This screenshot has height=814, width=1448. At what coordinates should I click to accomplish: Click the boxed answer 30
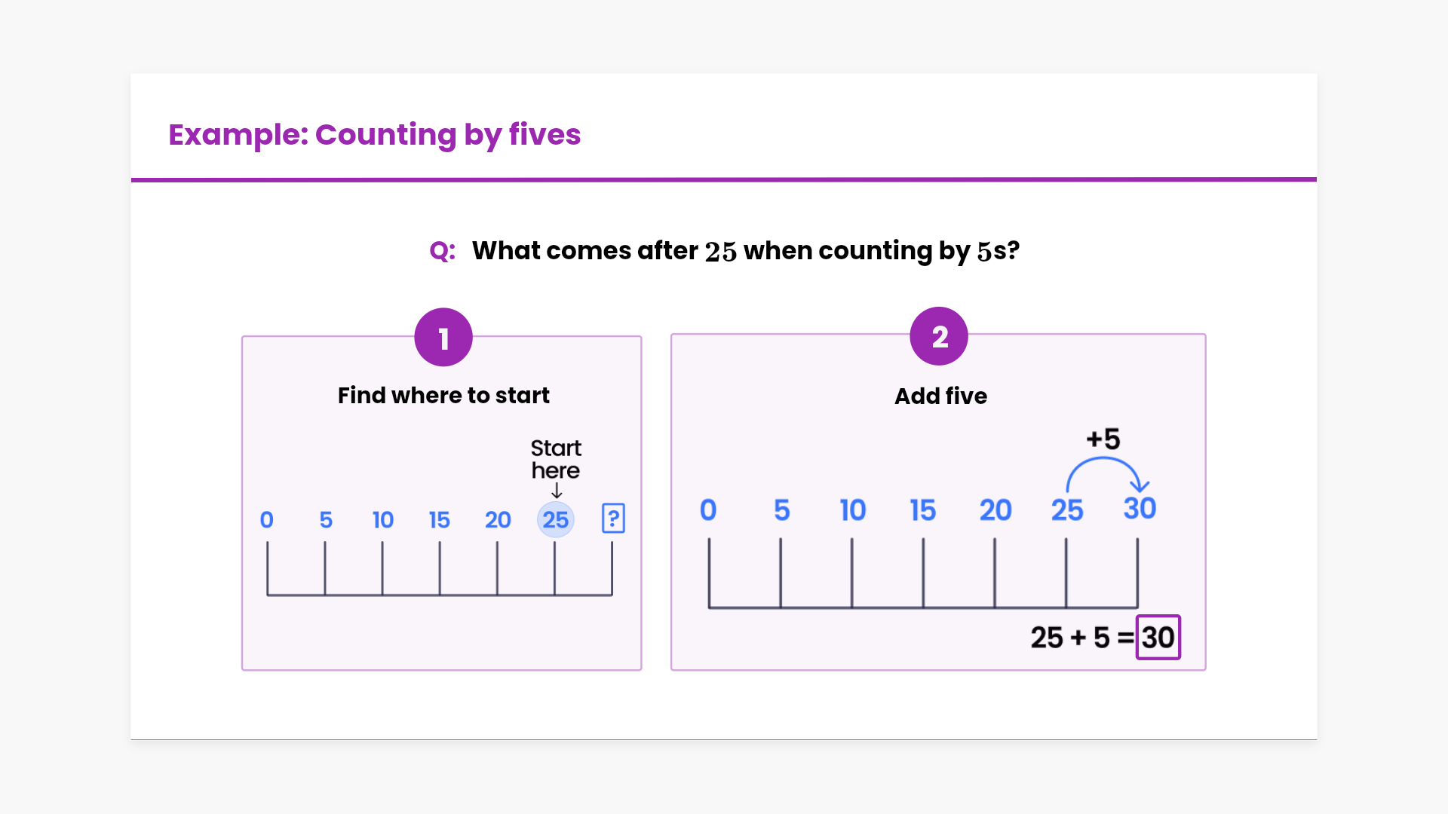(x=1158, y=638)
